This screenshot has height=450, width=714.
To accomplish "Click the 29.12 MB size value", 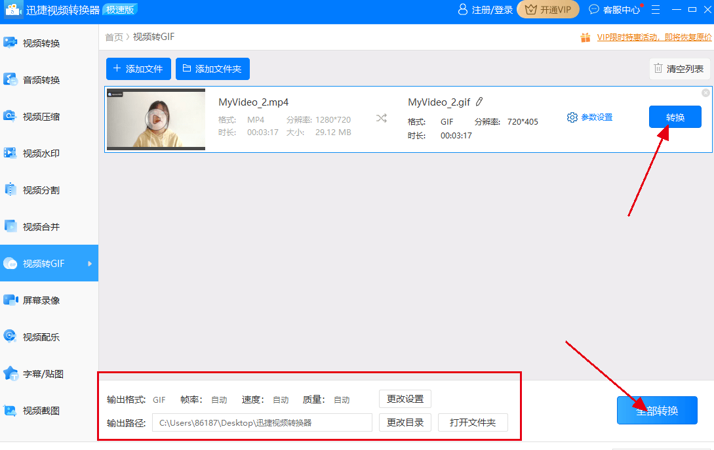I will click(x=333, y=133).
